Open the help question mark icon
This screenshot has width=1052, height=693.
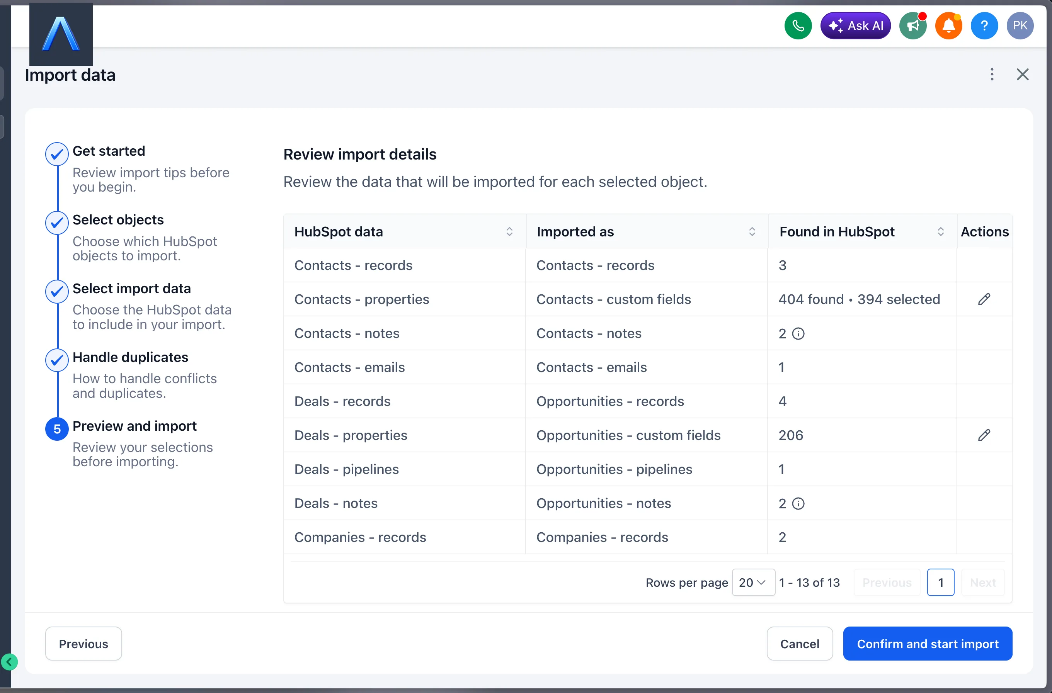click(x=984, y=25)
